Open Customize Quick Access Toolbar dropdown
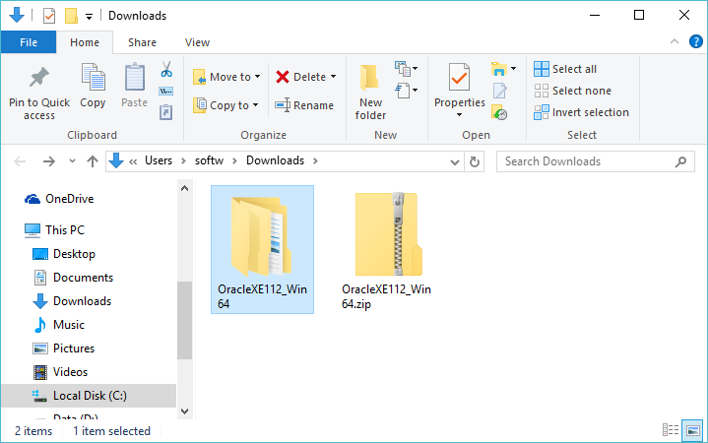708x443 pixels. (x=89, y=17)
